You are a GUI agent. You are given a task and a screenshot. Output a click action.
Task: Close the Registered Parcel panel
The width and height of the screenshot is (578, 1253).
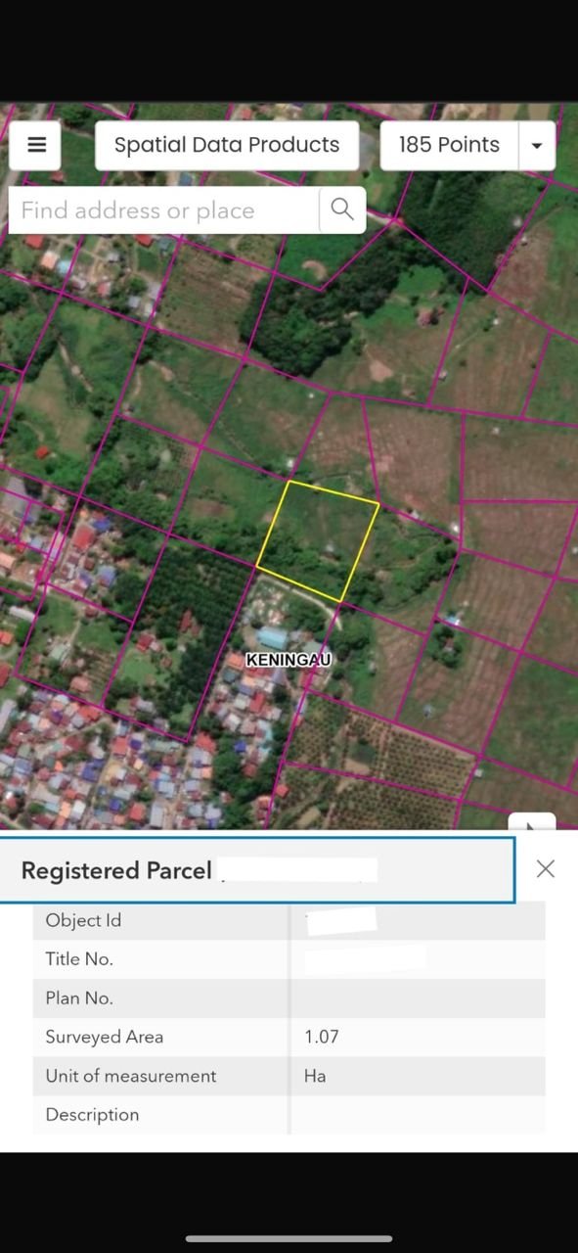(x=546, y=868)
